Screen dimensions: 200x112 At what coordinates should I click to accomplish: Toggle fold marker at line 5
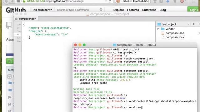point(20,38)
